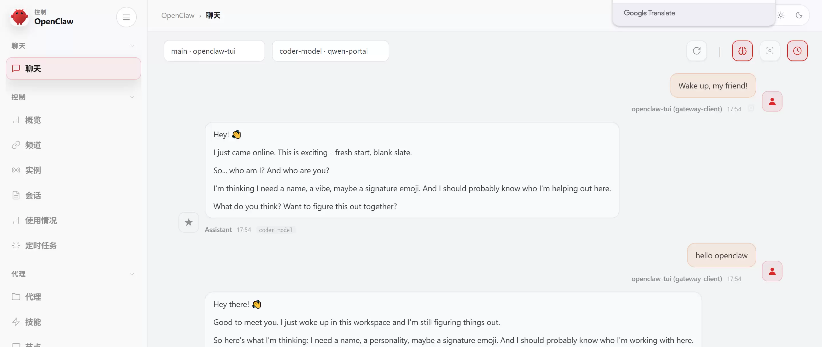Select the 聊天 highlighted sidebar item
This screenshot has height=347, width=822.
(x=73, y=68)
